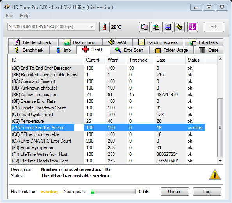Click the Current column header
The width and height of the screenshot is (232, 203).
pyautogui.click(x=95, y=60)
